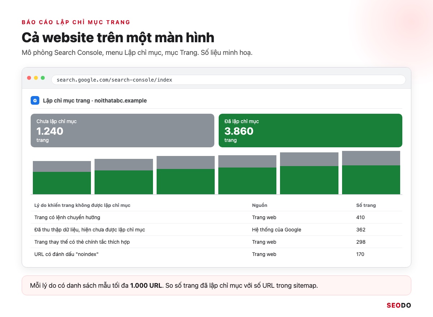Click the "Lập chỉ mục trang · noithatabc.example" title
Screen dimensions: 433x317
[95, 101]
